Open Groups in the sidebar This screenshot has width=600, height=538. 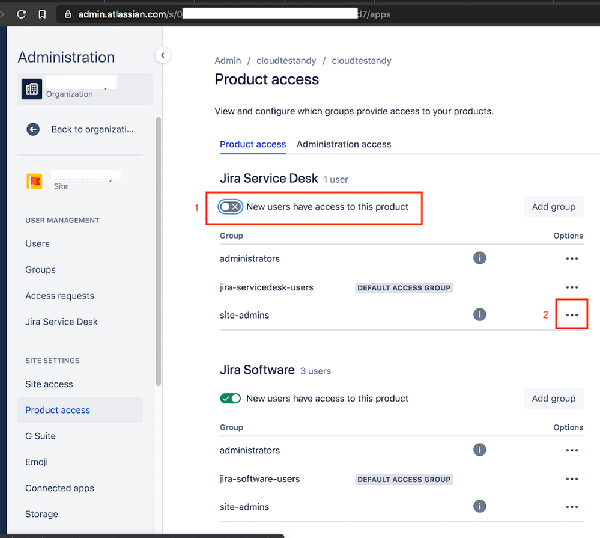41,270
